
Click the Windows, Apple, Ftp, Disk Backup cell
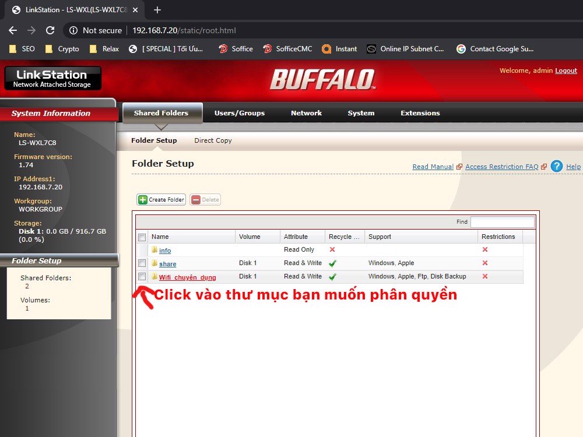coord(417,276)
